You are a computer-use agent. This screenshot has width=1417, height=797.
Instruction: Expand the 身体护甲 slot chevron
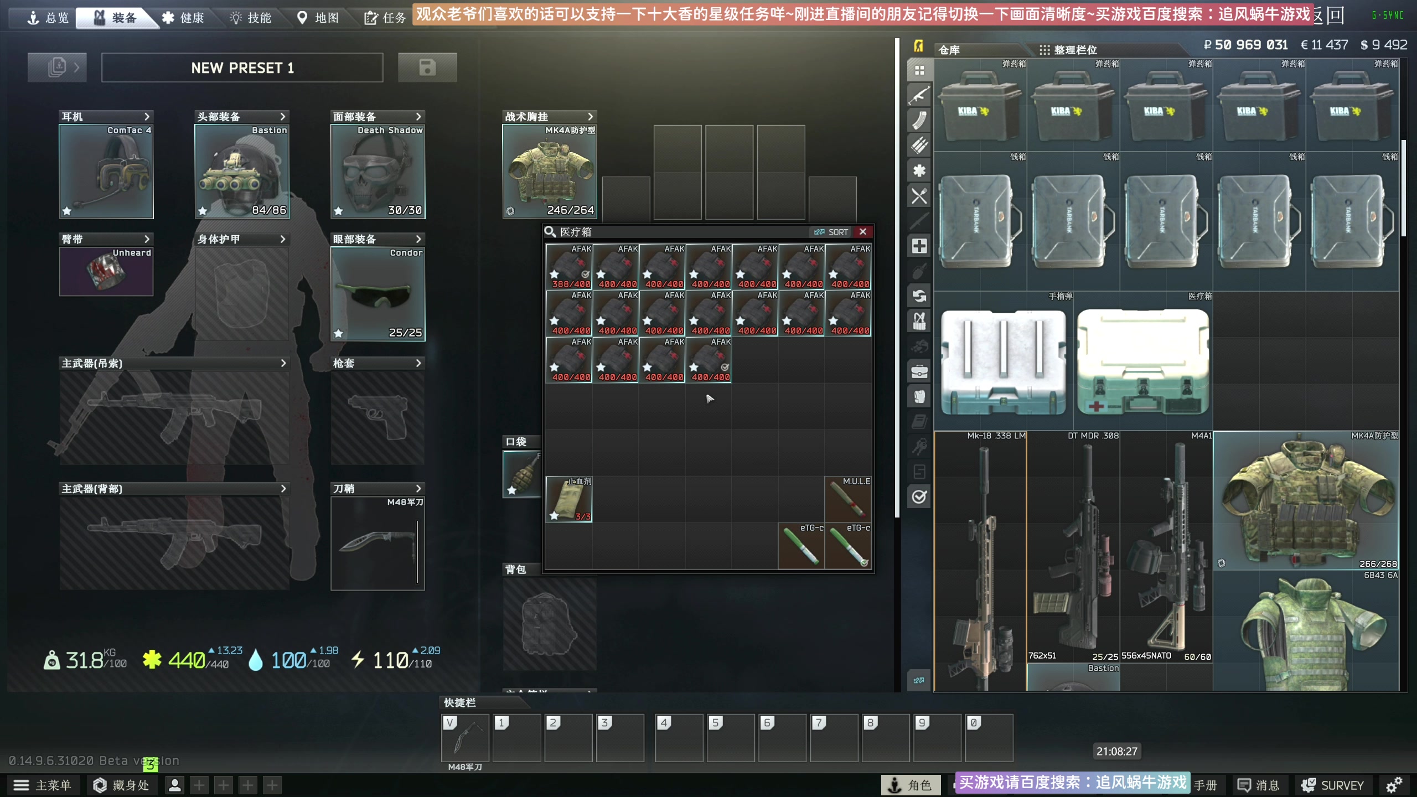pyautogui.click(x=283, y=239)
